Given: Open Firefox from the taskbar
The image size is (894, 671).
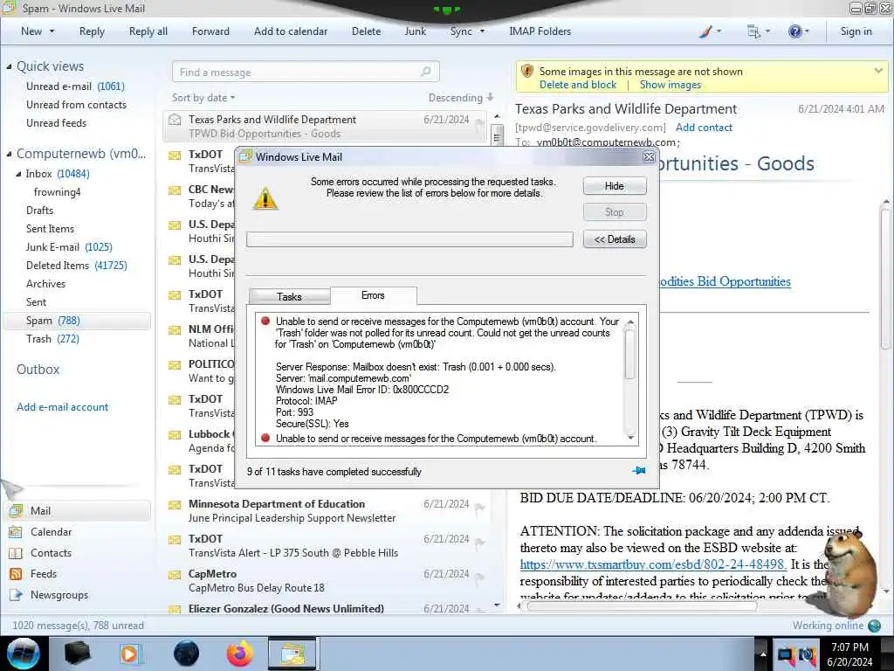Looking at the screenshot, I should click(239, 654).
